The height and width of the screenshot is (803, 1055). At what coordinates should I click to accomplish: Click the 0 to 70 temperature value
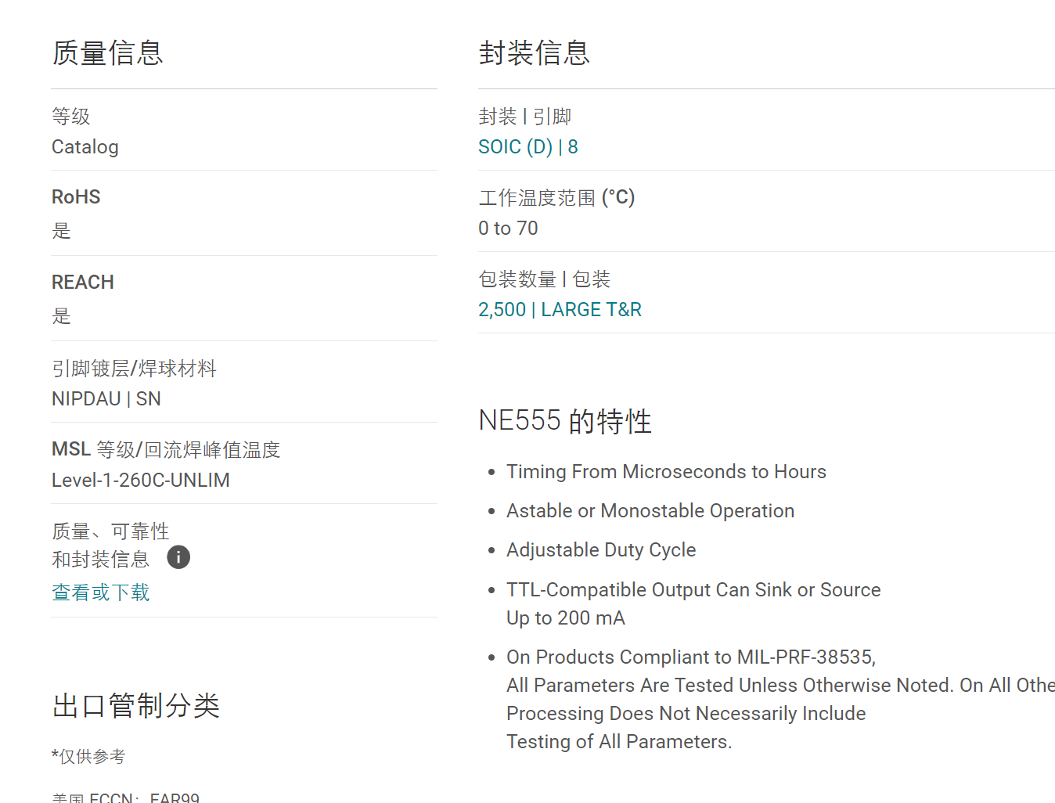pos(508,229)
